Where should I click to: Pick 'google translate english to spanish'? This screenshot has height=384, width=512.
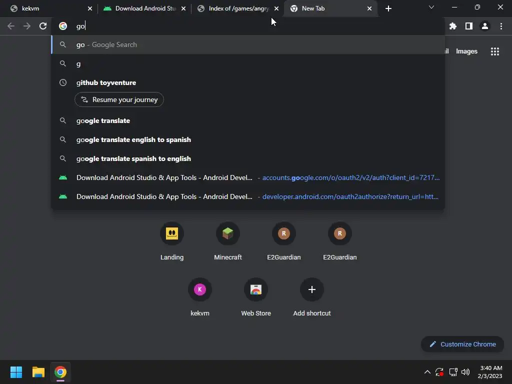pyautogui.click(x=248, y=140)
